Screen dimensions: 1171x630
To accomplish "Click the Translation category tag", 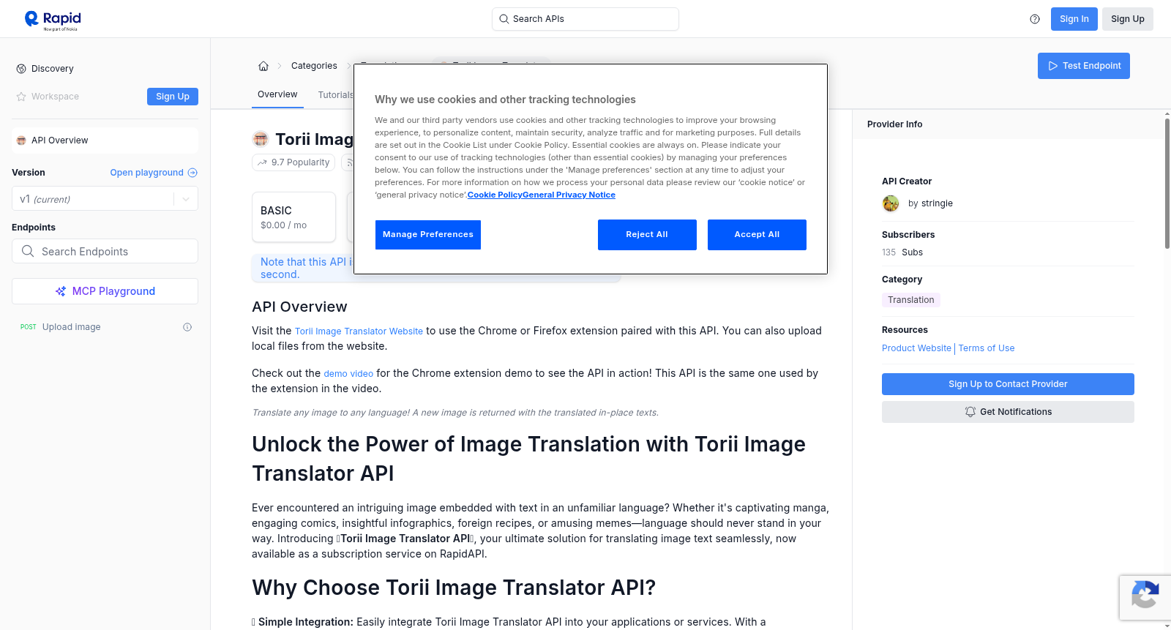I will (911, 300).
